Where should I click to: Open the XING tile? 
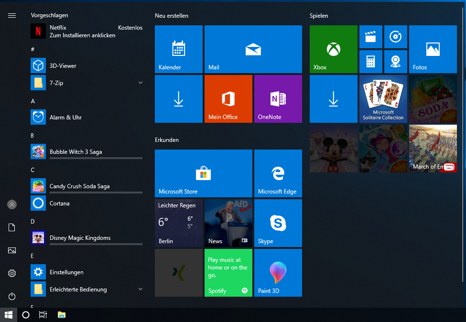click(x=179, y=273)
